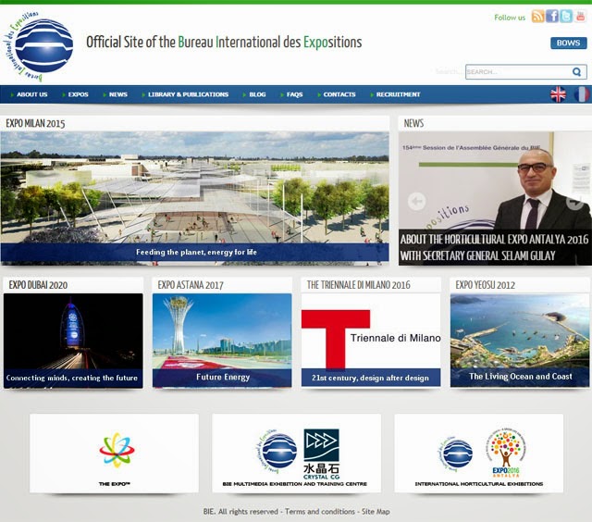592x522 pixels.
Task: Go to previous news slide arrow
Action: tap(417, 202)
